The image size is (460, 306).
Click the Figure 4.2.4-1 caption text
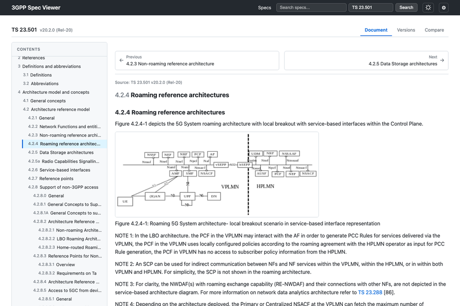pyautogui.click(x=248, y=224)
